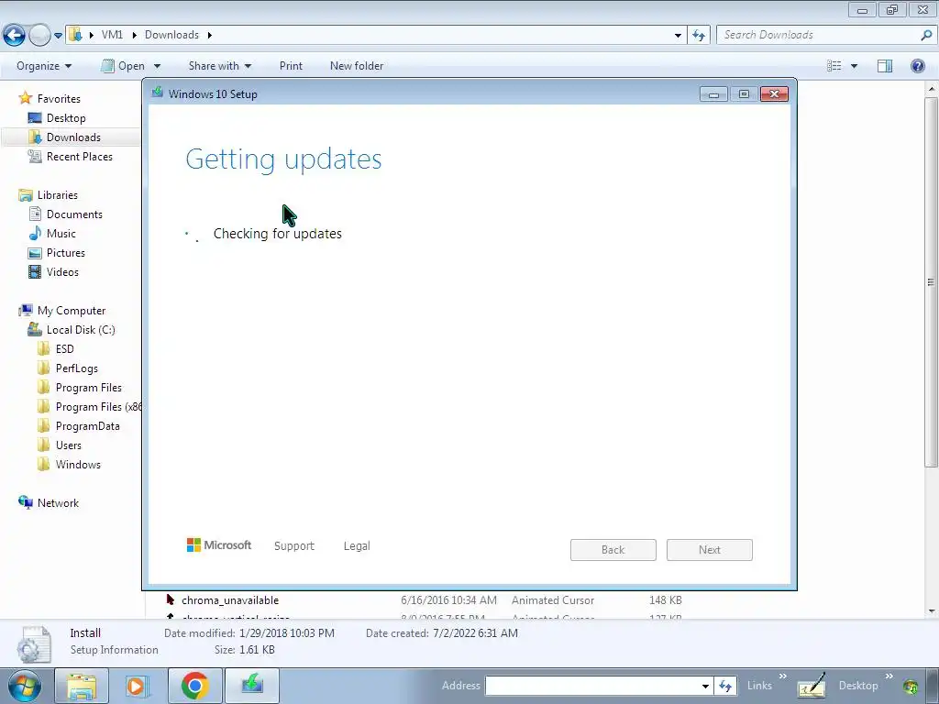Open the Windows folder in tree

pyautogui.click(x=78, y=465)
